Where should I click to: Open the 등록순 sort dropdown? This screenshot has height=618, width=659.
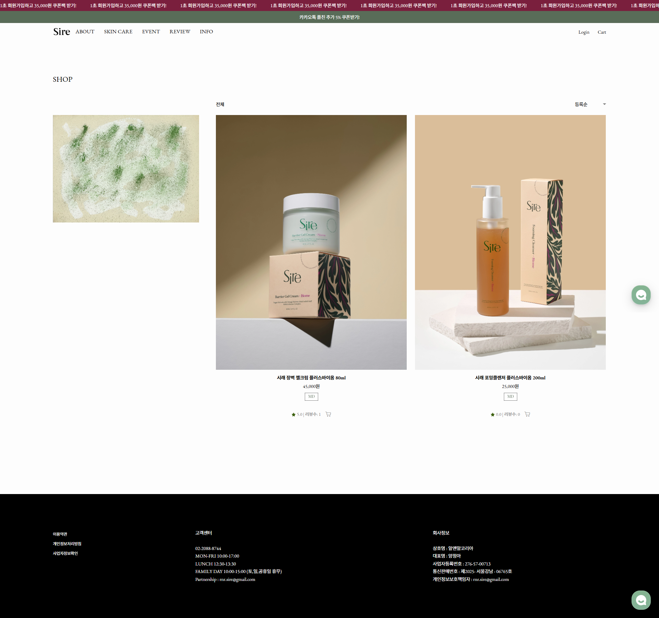[x=590, y=104]
